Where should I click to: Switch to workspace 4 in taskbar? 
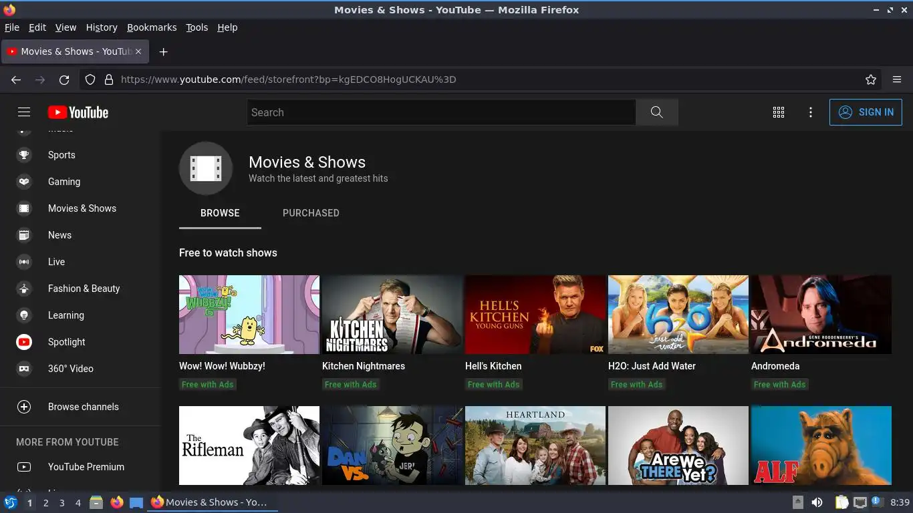78,503
